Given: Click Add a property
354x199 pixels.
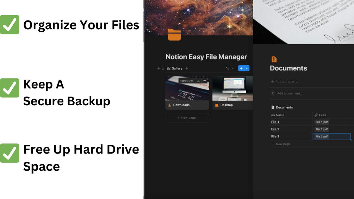Looking at the screenshot, I should tap(284, 81).
